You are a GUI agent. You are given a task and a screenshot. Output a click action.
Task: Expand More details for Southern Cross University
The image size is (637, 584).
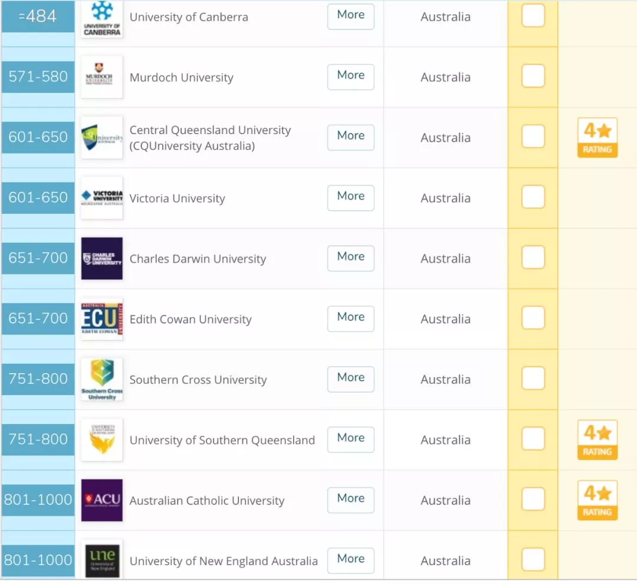tap(350, 379)
